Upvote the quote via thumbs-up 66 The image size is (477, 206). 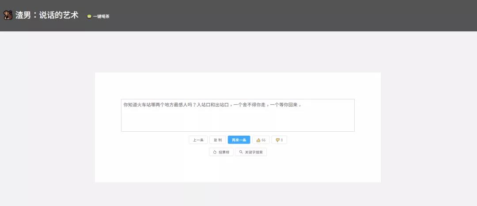coord(261,140)
